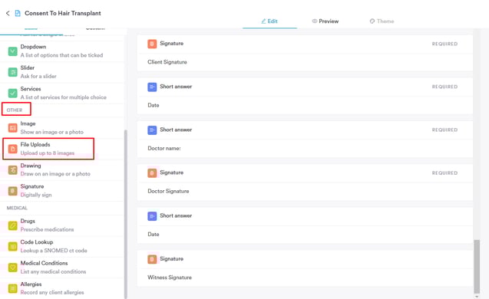This screenshot has height=299, width=489.
Task: Add a Dropdown field from the list
Action: [62, 51]
